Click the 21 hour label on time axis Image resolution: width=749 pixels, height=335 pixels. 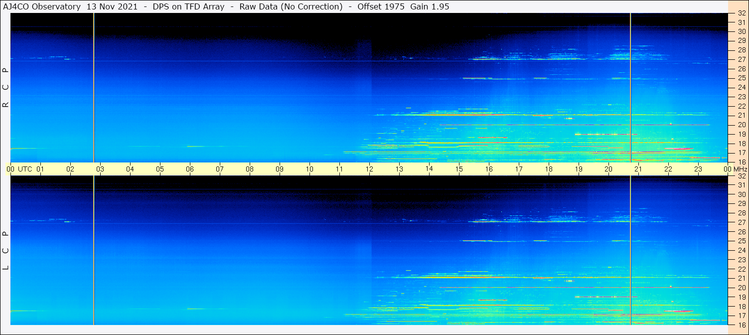click(x=638, y=169)
